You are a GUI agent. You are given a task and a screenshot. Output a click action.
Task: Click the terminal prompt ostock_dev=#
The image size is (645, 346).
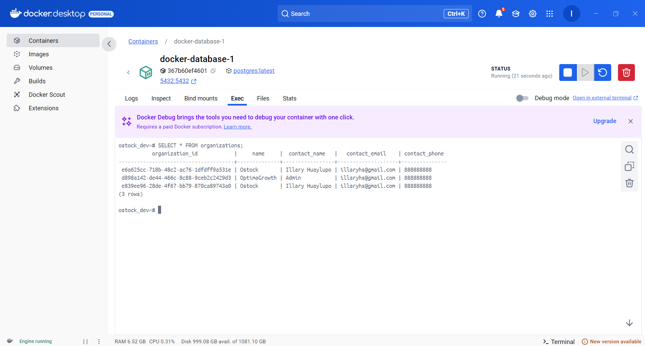point(137,210)
